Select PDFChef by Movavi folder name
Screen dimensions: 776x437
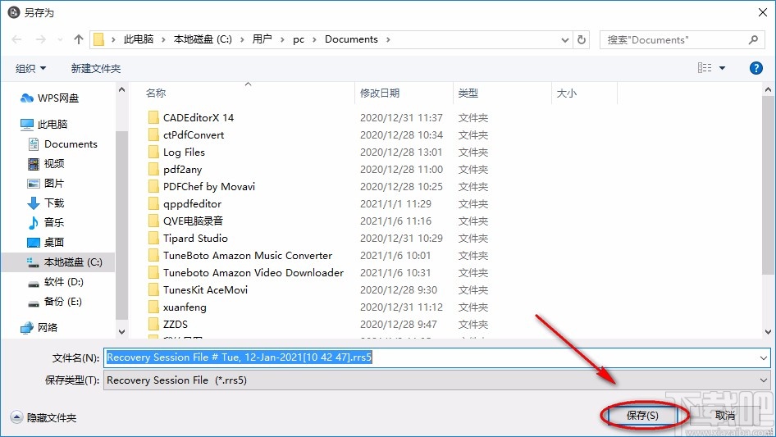click(x=209, y=187)
